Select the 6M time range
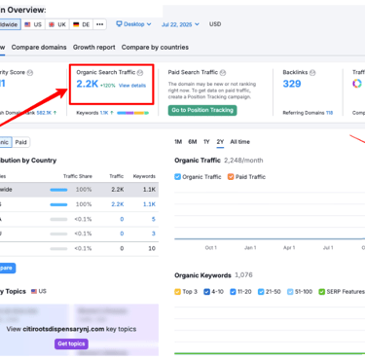The height and width of the screenshot is (361, 365). 193,142
